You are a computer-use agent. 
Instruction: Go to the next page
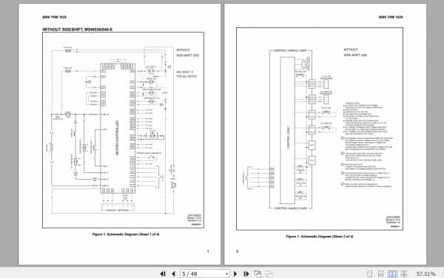click(235, 274)
